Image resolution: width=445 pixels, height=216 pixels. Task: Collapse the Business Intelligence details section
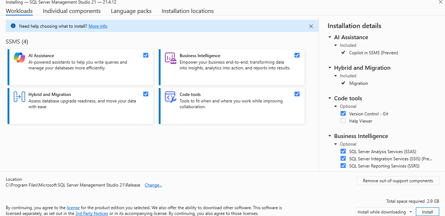[x=329, y=136]
